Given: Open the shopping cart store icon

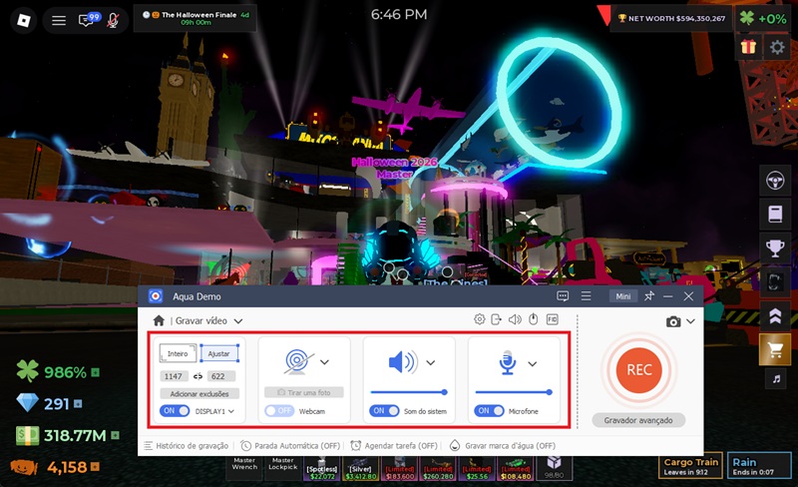Looking at the screenshot, I should [775, 349].
